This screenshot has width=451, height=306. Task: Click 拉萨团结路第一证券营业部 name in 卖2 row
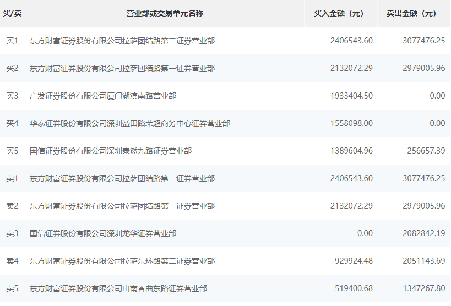(122, 206)
